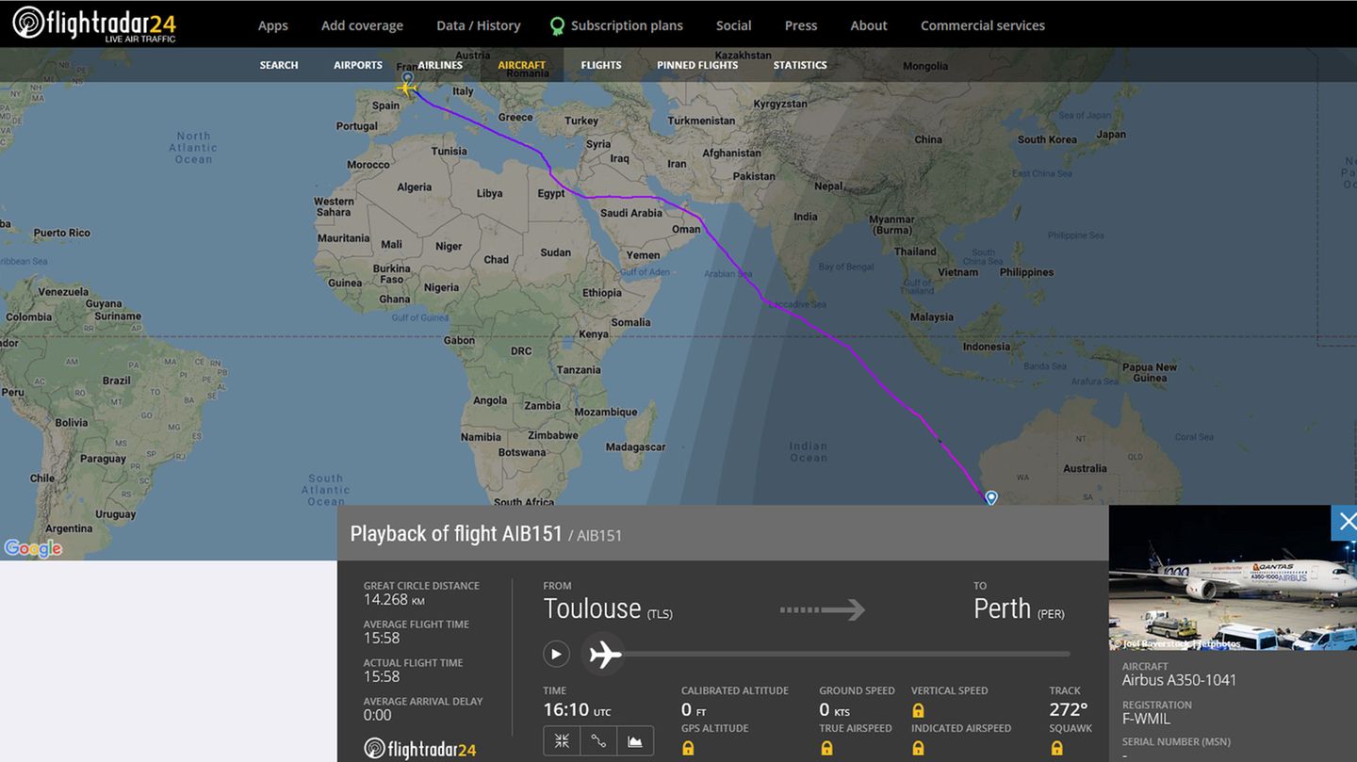
Task: Open Add coverage page
Action: coord(362,25)
